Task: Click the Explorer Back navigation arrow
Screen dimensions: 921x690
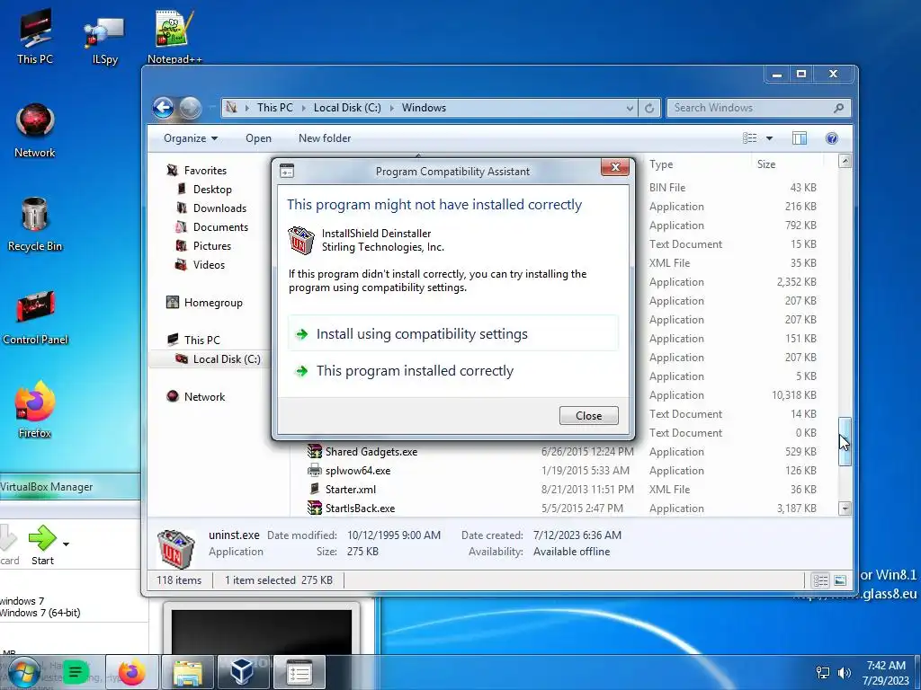Action: (x=164, y=108)
